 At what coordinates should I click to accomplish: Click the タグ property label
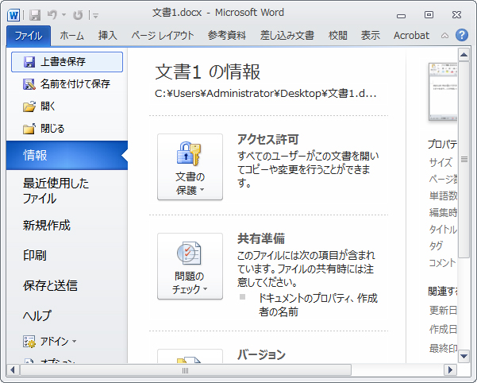click(436, 246)
